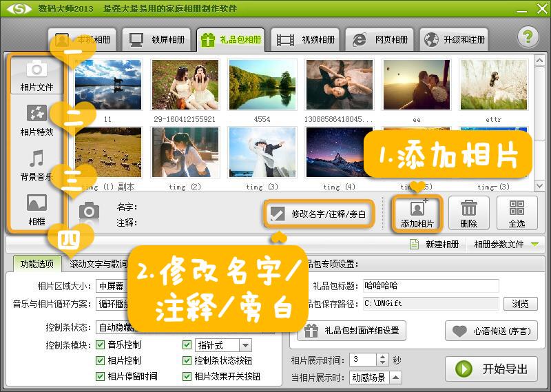Toggle 相片停留时间 checkbox
This screenshot has width=551, height=392.
coord(100,376)
